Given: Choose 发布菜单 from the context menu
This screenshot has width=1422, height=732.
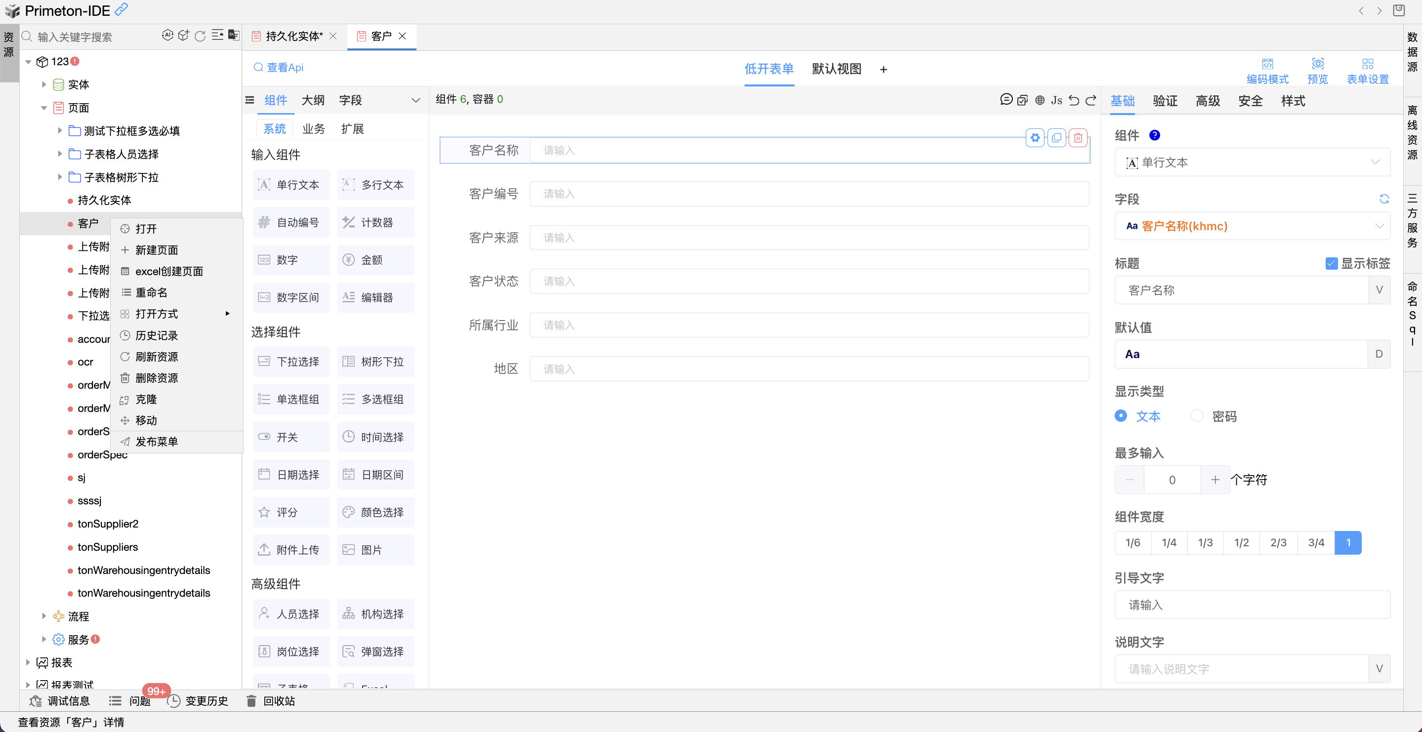Looking at the screenshot, I should click(x=156, y=442).
